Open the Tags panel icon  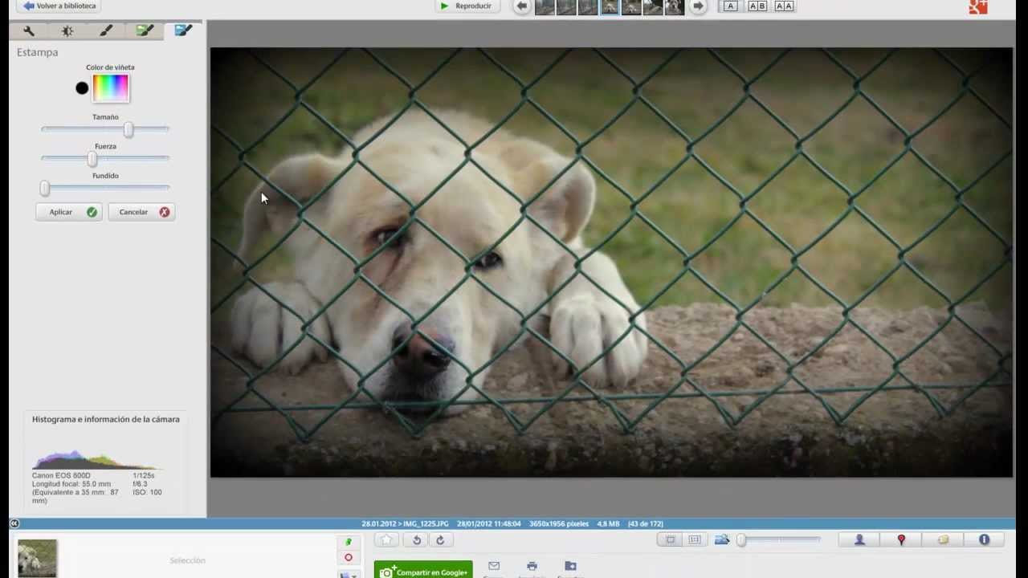(943, 540)
